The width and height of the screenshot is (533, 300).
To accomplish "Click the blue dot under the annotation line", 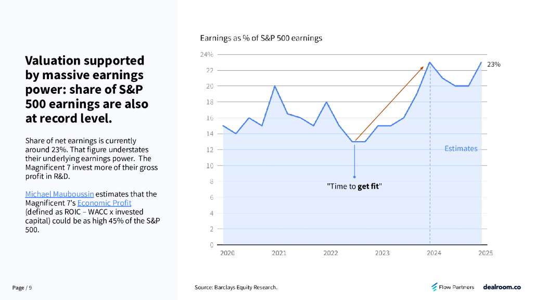I will (354, 177).
